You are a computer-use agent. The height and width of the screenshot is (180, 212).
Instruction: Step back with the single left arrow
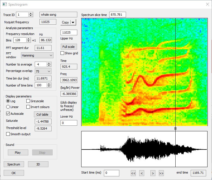[142, 173]
